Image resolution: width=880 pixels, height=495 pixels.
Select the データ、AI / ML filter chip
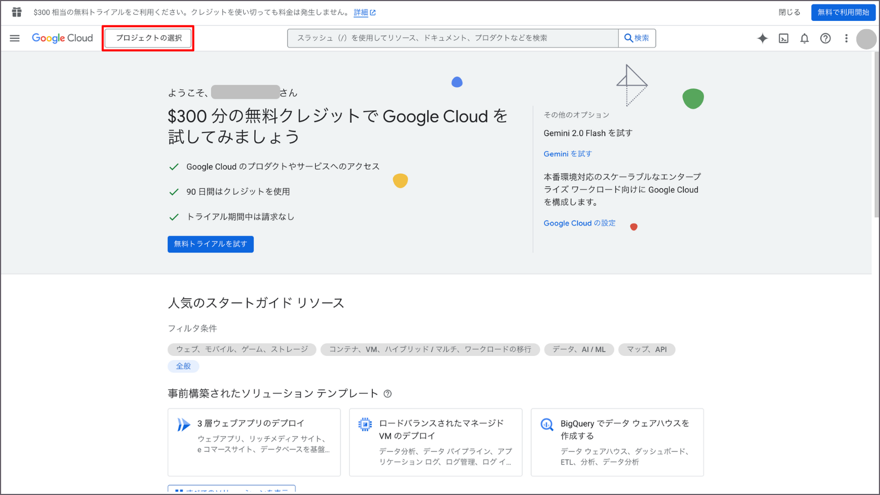tap(579, 349)
